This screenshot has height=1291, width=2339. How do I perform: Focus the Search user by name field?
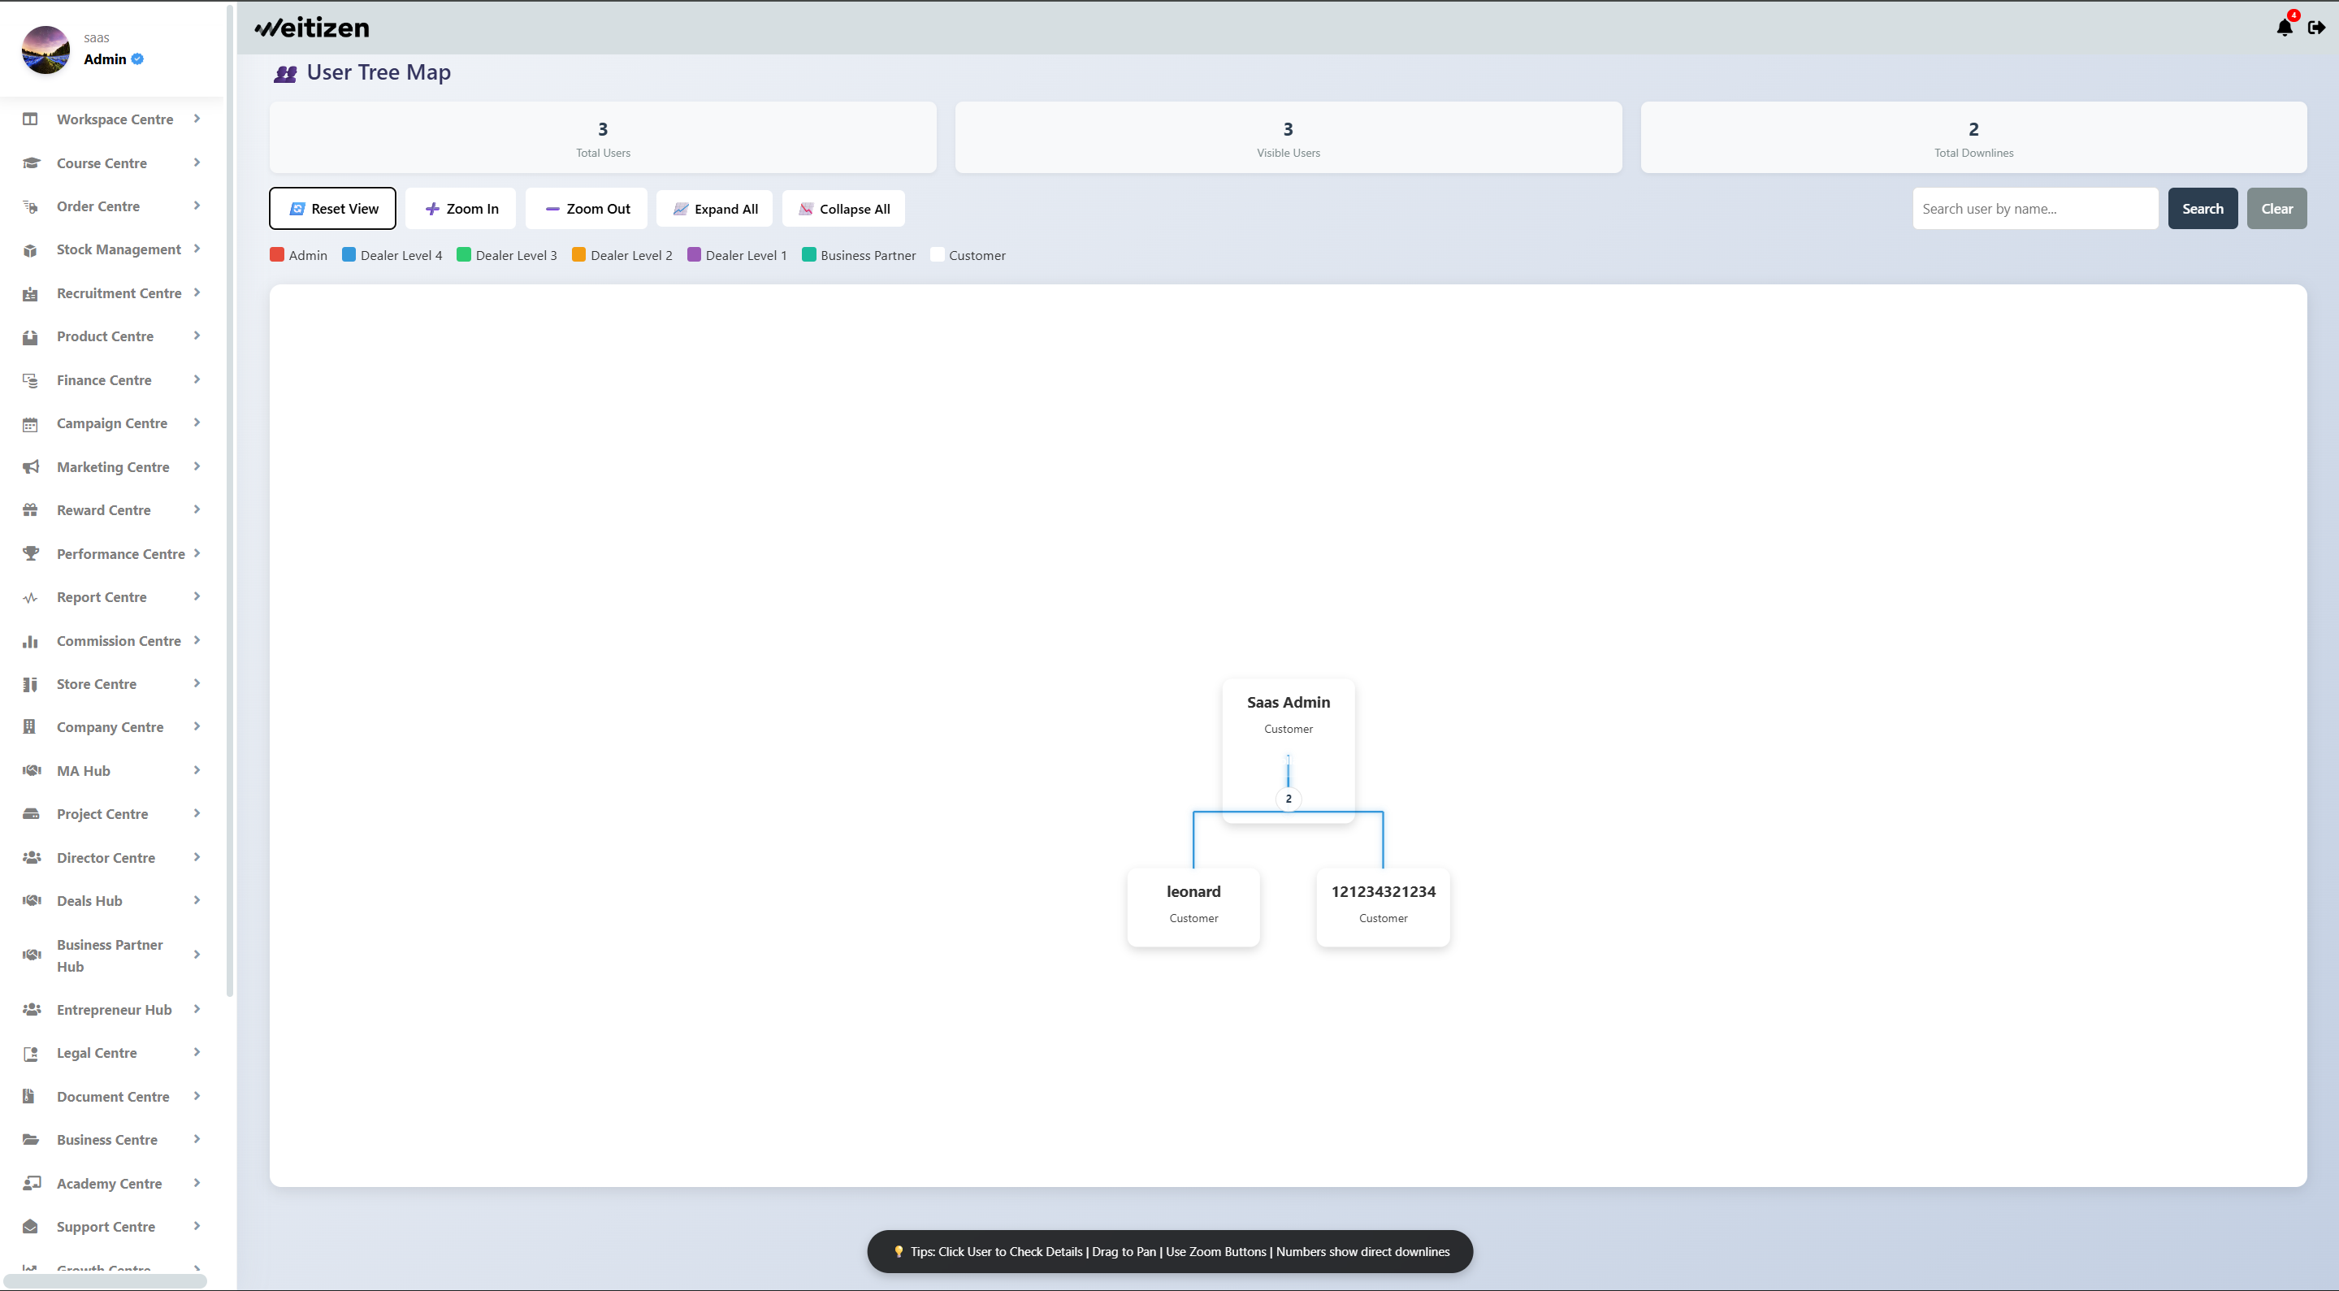[2034, 209]
